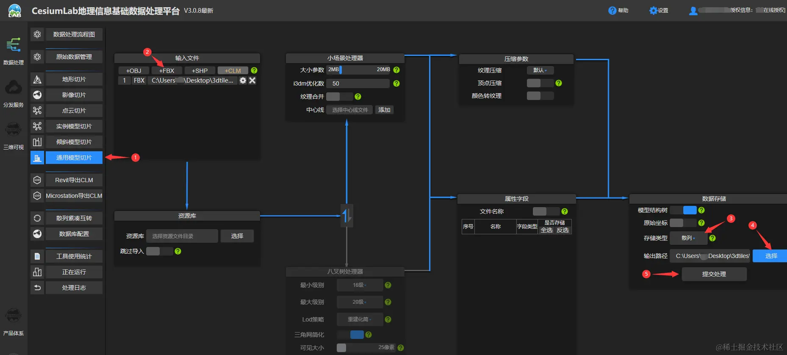Click help icon beside +CLM button
This screenshot has width=787, height=355.
click(x=254, y=70)
